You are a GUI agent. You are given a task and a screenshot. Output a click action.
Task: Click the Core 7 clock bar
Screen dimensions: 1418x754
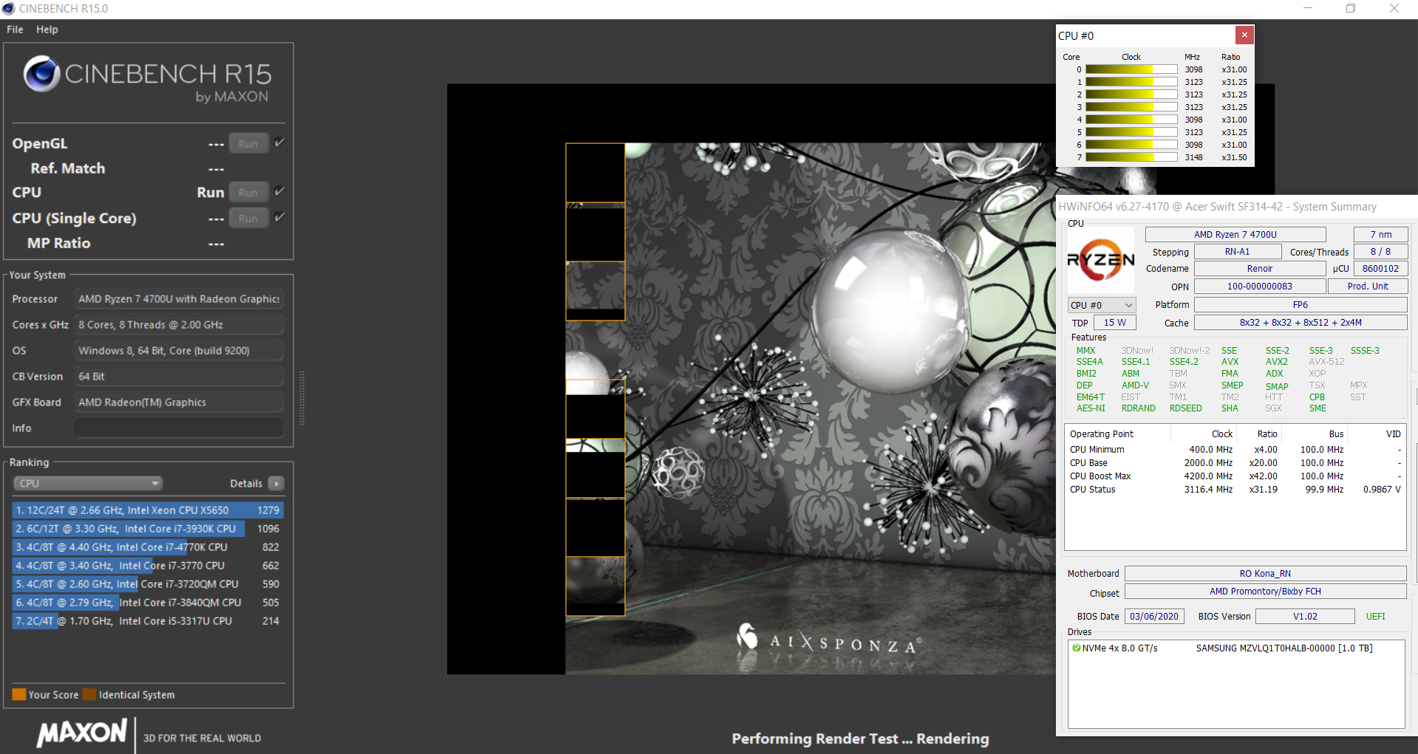click(x=1131, y=157)
